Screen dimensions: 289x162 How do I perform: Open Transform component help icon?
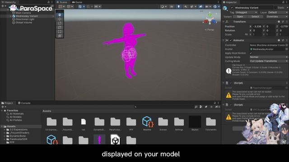(x=279, y=22)
